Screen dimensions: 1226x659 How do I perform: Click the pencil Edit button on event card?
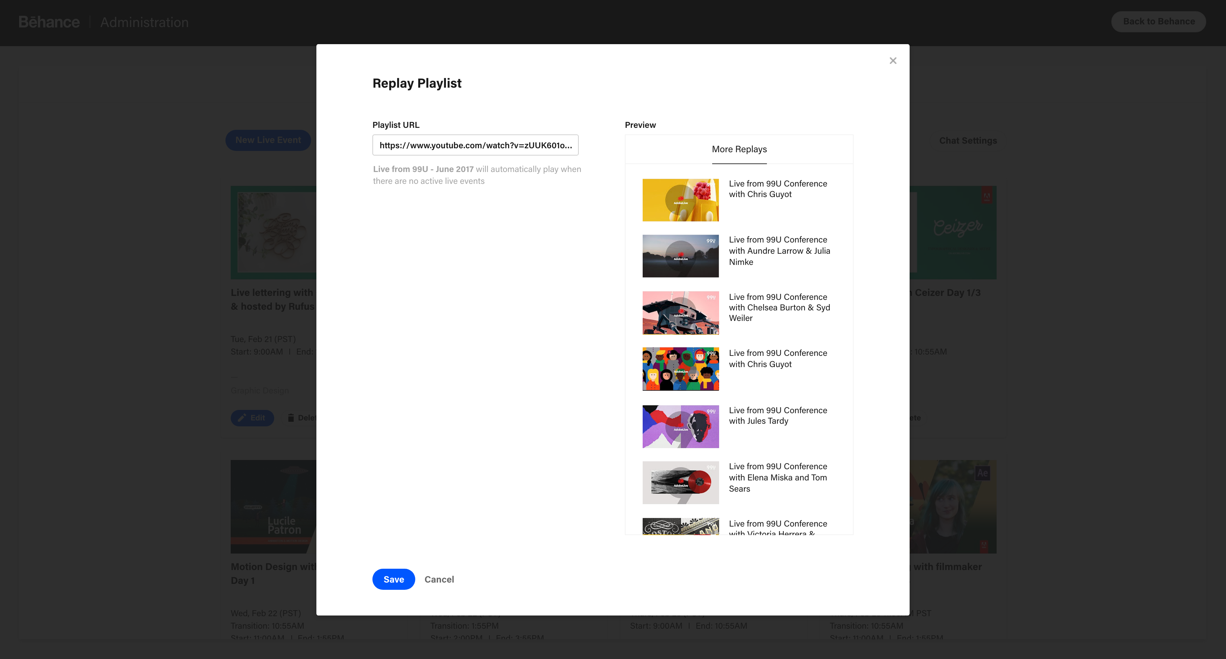click(x=252, y=418)
